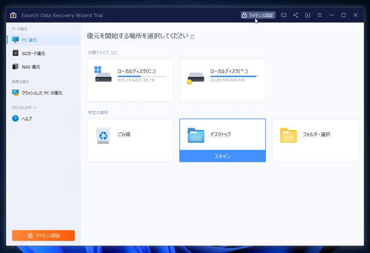
Task: Open ヘルプ in the sidebar
Action: pos(44,118)
